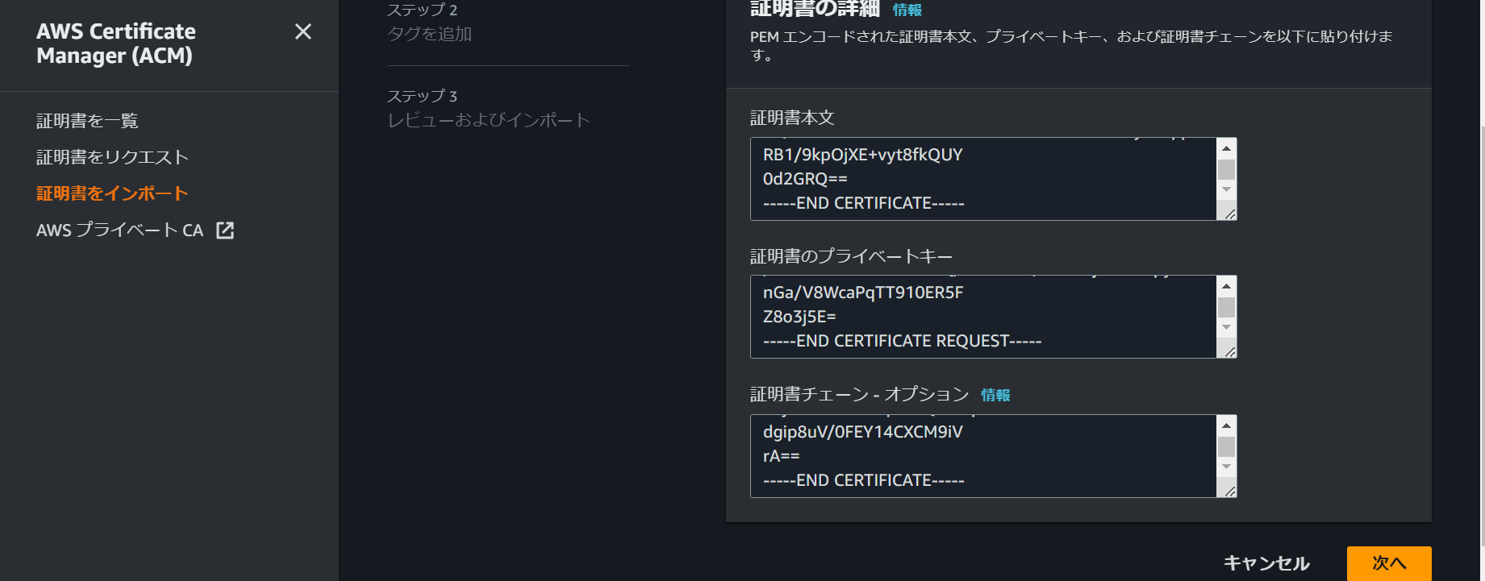
Task: Click the down arrow of 証明書本文 scrollbar
Action: (x=1226, y=190)
